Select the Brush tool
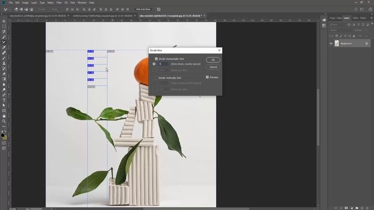Image resolution: width=374 pixels, height=210 pixels. coord(4,58)
